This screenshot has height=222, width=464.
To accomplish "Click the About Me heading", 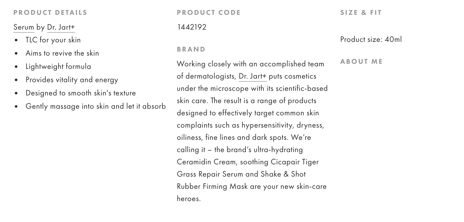I will 361,61.
